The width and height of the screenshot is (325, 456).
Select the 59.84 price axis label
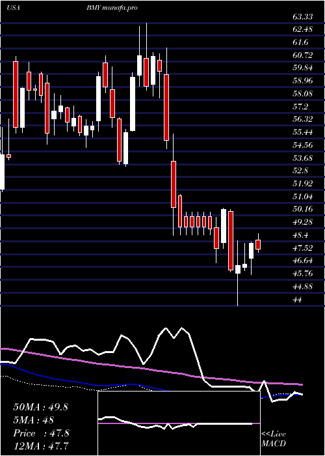pos(303,68)
